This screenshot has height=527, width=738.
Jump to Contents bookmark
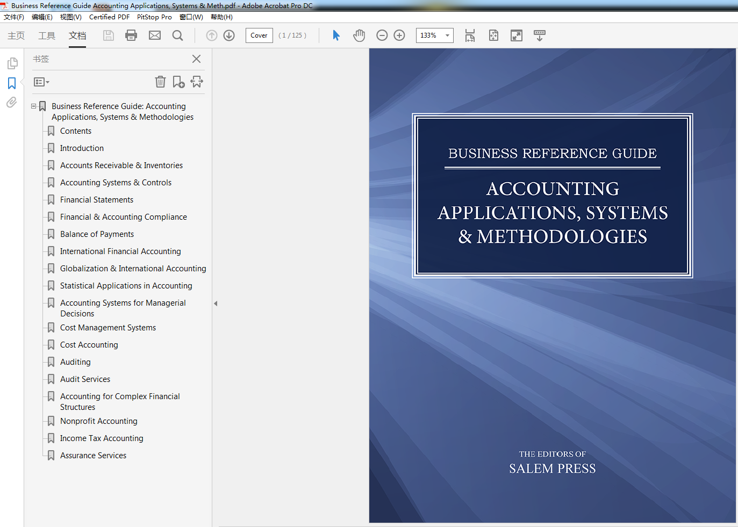pyautogui.click(x=76, y=131)
